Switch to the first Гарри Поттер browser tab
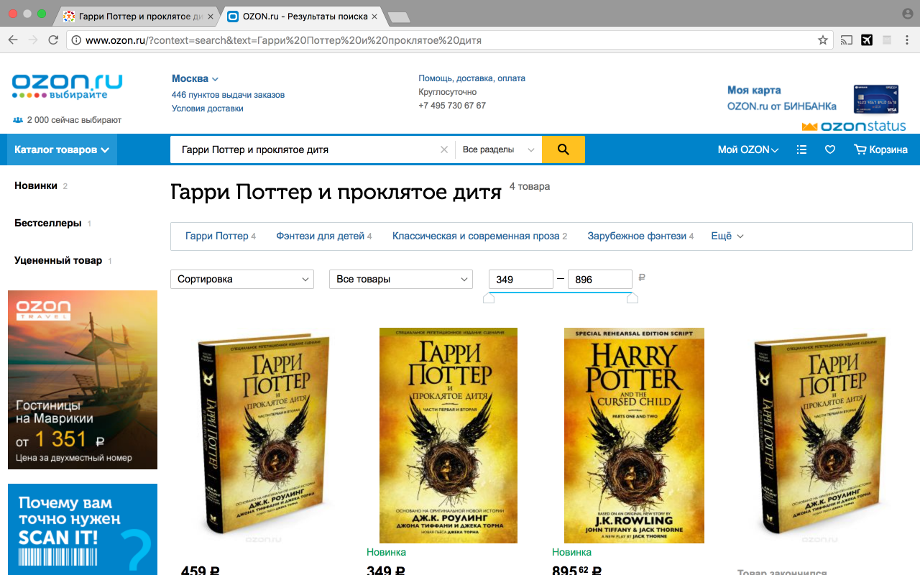The image size is (920, 575). [x=139, y=16]
